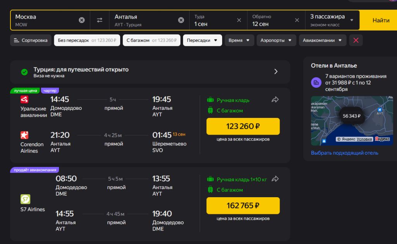Expand the Время filter dropdown

pyautogui.click(x=239, y=40)
